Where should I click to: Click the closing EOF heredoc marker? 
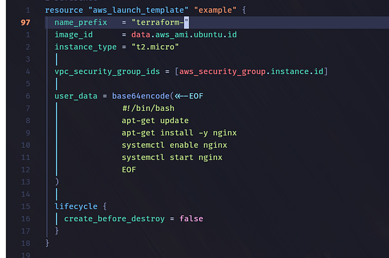pyautogui.click(x=129, y=170)
